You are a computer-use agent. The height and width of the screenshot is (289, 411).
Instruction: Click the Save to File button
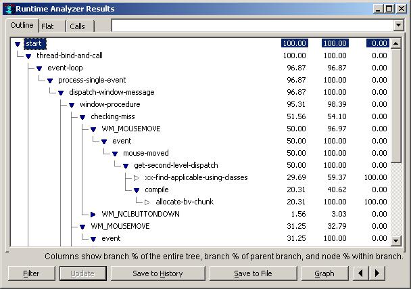coord(253,273)
